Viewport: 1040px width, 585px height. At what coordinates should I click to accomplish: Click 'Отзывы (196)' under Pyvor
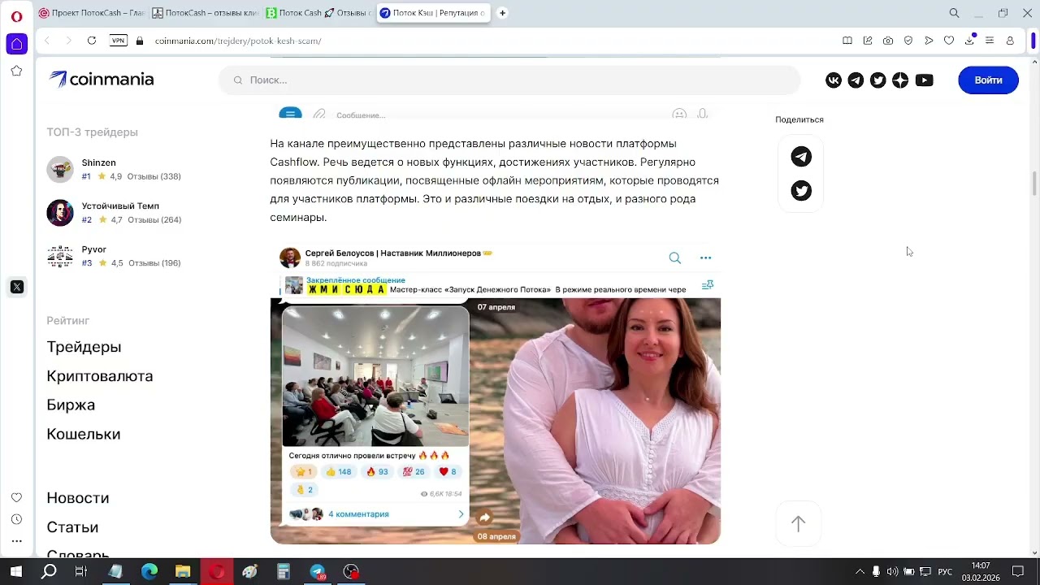[x=154, y=263]
